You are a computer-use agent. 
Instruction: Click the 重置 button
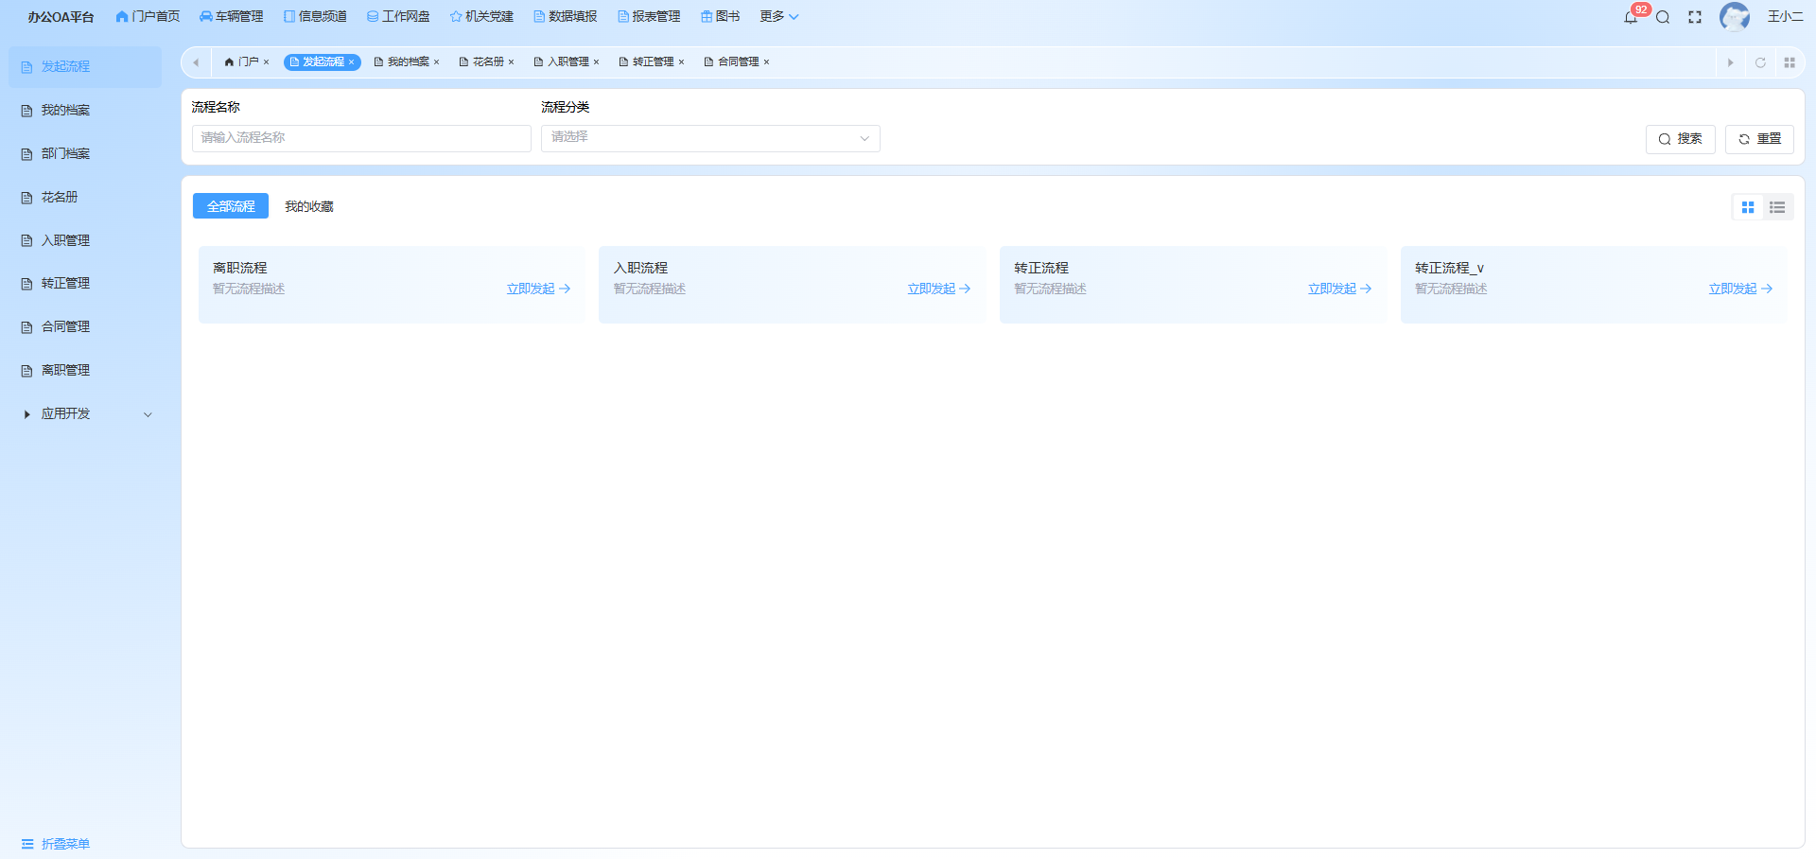1759,139
